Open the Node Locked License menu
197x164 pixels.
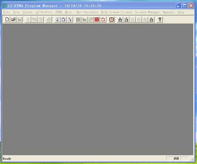point(116,12)
